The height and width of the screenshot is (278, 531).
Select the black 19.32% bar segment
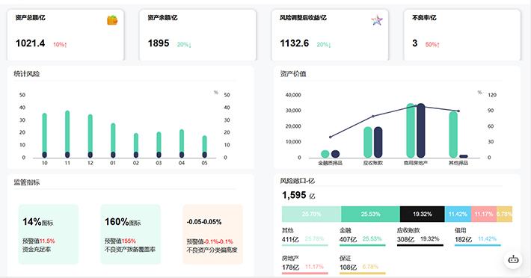tap(423, 214)
